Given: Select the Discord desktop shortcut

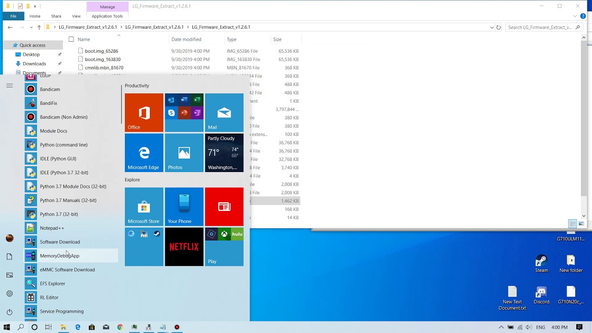Looking at the screenshot, I should pos(542,296).
